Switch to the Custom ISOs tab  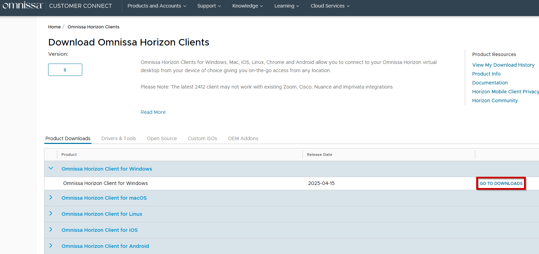[202, 138]
